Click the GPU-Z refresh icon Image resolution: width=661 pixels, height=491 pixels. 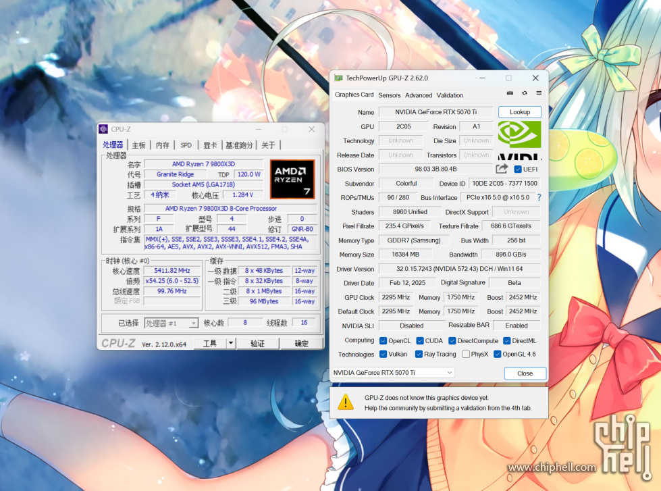(x=525, y=93)
